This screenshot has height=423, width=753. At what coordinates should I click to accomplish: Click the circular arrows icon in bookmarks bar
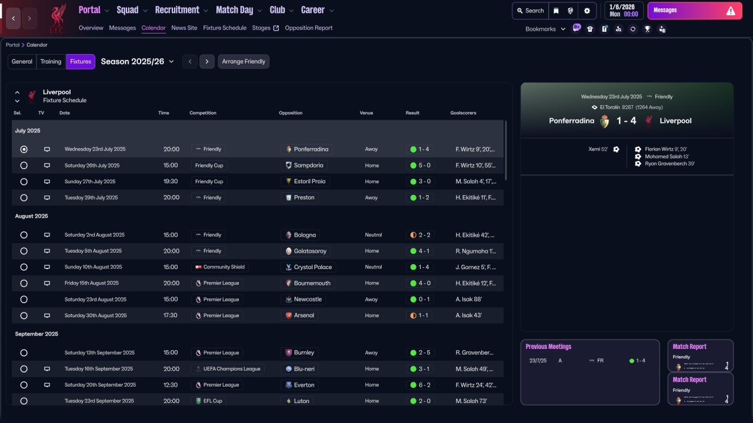633,29
